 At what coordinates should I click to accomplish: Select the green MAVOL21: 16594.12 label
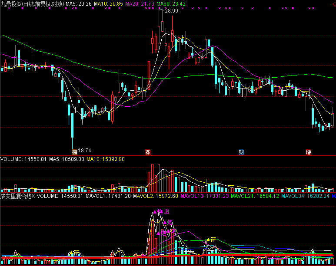point(255,196)
